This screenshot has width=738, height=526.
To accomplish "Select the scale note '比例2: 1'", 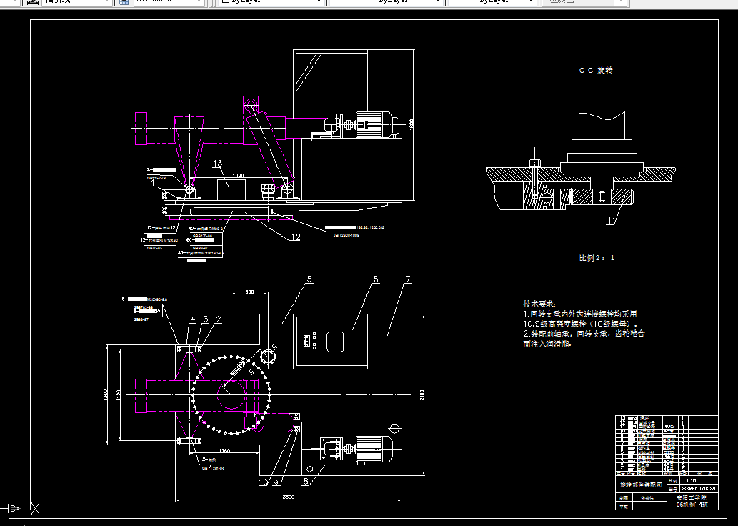I will (597, 257).
